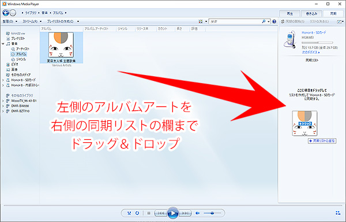346x222 pixels.
Task: Click the 次のデバイス link
Action: pos(310,53)
